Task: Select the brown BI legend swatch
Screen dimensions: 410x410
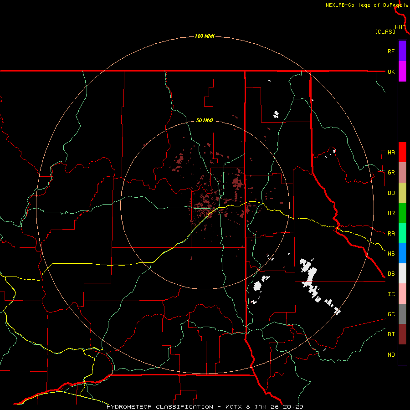Action: [402, 334]
